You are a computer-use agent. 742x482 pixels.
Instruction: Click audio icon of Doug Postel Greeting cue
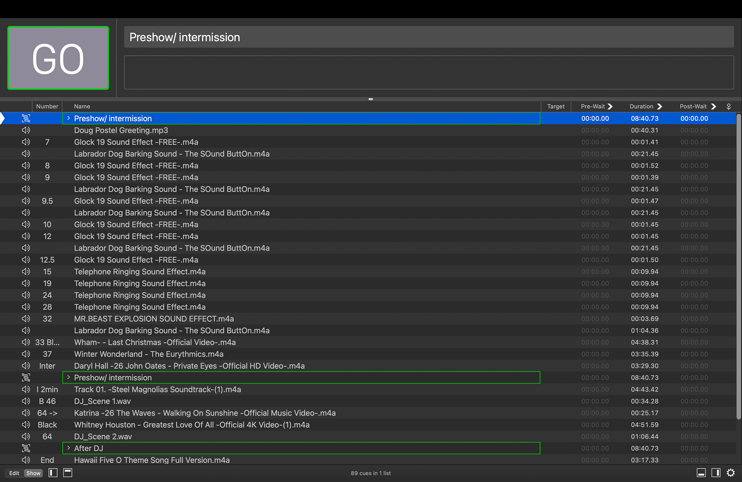[x=26, y=130]
